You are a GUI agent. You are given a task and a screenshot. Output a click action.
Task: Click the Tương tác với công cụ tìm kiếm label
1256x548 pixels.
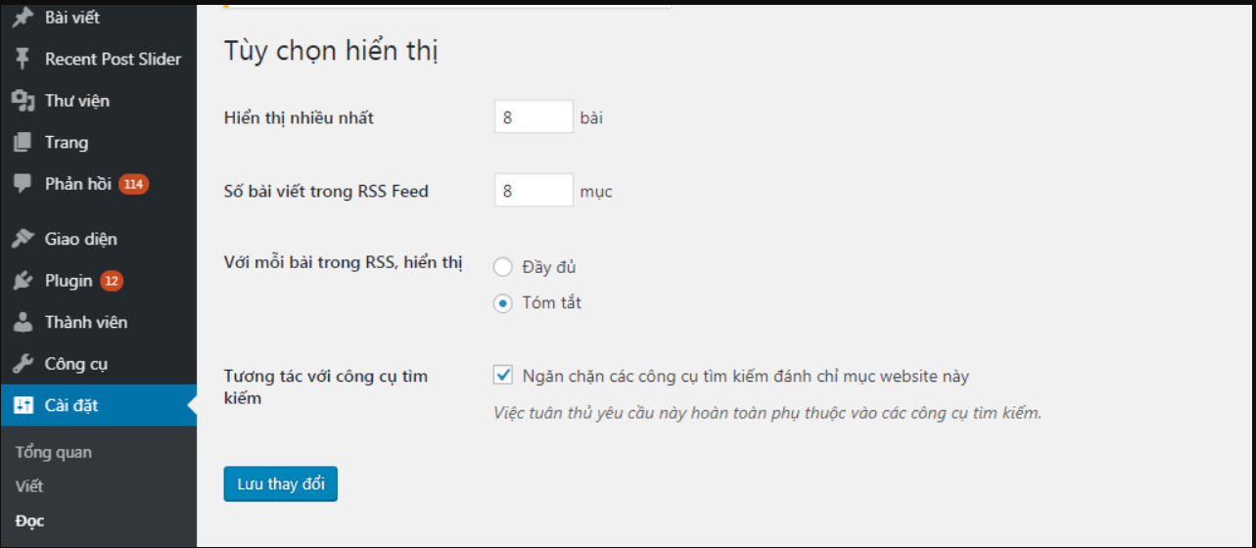coord(326,387)
